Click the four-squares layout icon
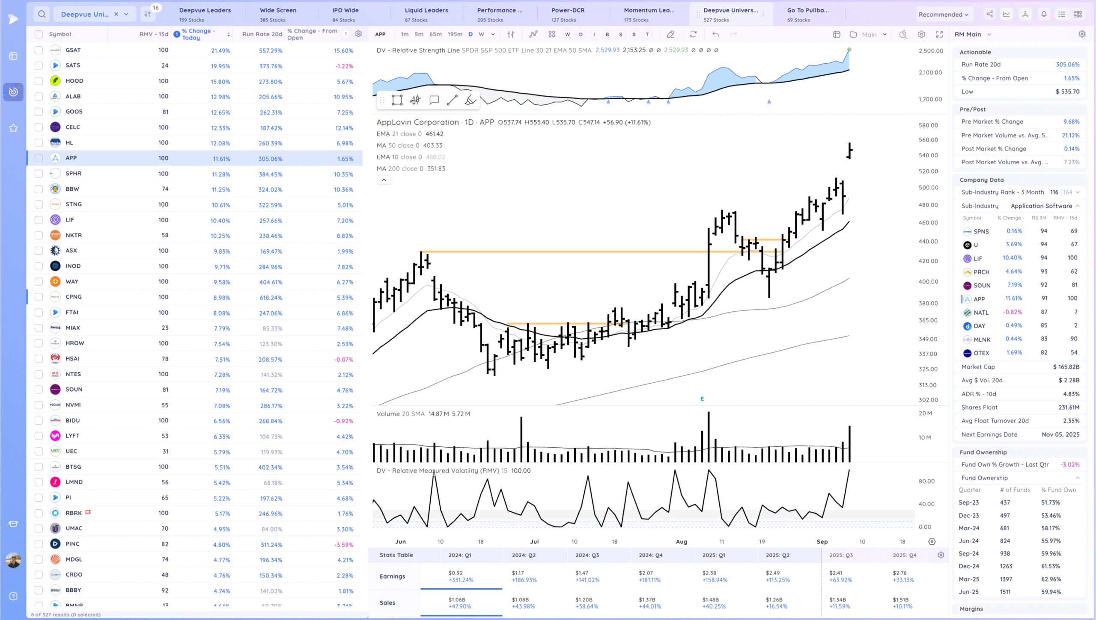The width and height of the screenshot is (1096, 620). 552,34
